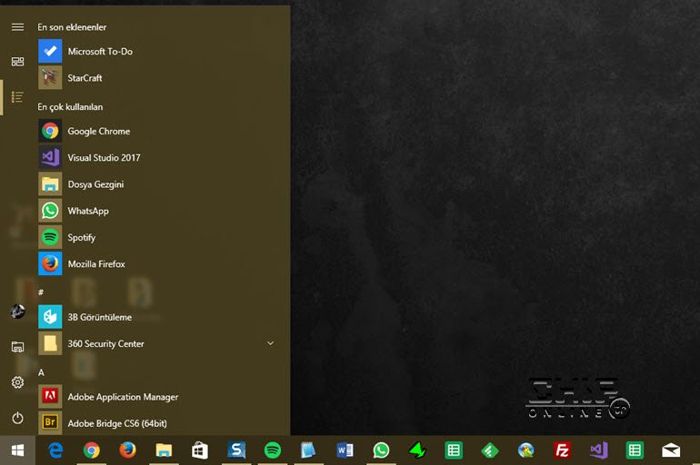Open Microsoft Word from the taskbar
The width and height of the screenshot is (700, 465).
pyautogui.click(x=345, y=450)
